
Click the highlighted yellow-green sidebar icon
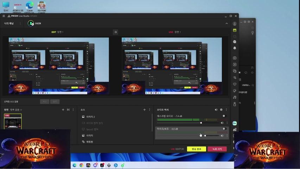coord(235,30)
